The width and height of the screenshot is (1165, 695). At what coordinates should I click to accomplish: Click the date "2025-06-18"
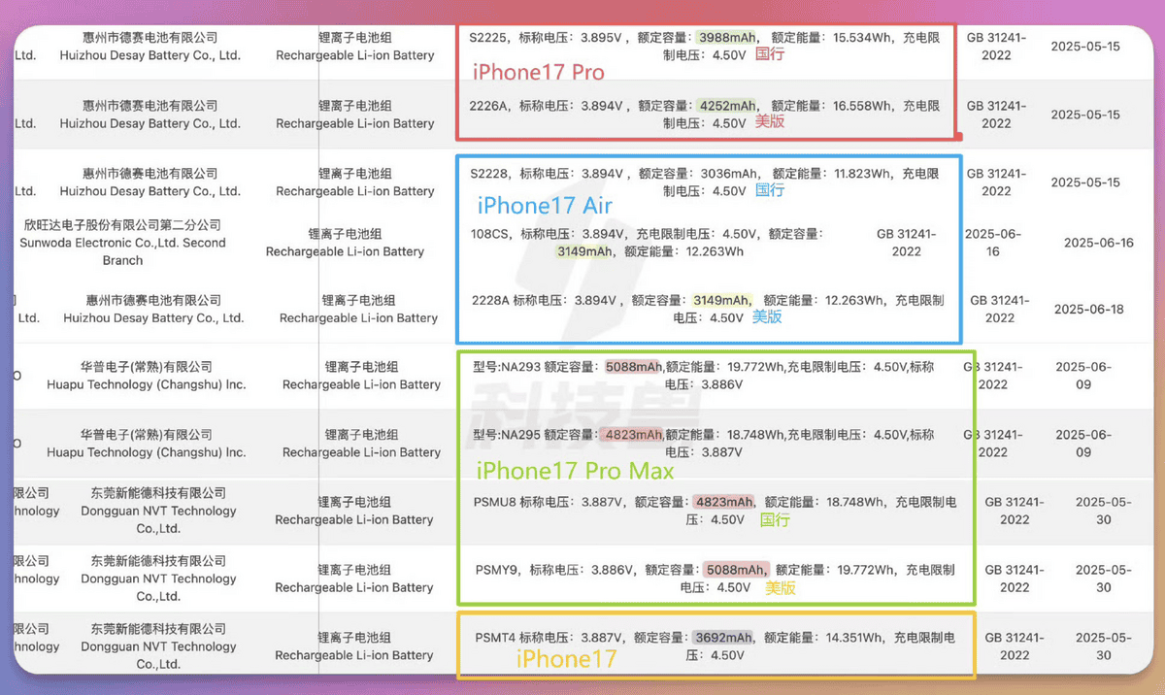1089,310
